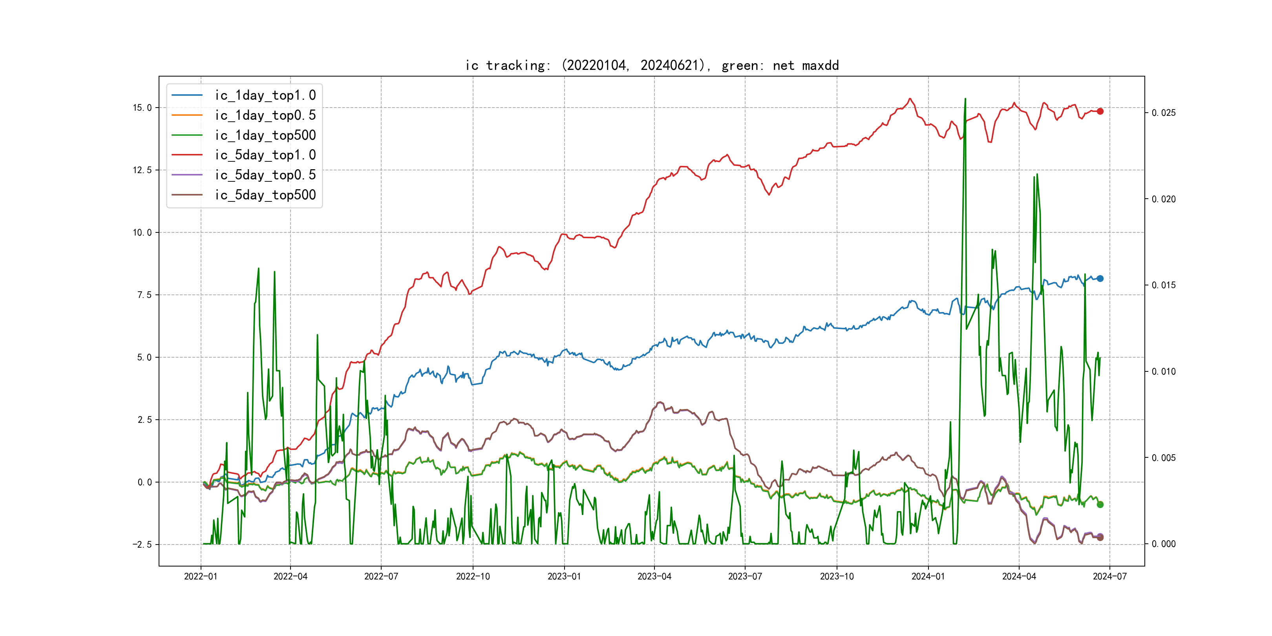Click the blue endpoint dot marker

[x=1100, y=278]
